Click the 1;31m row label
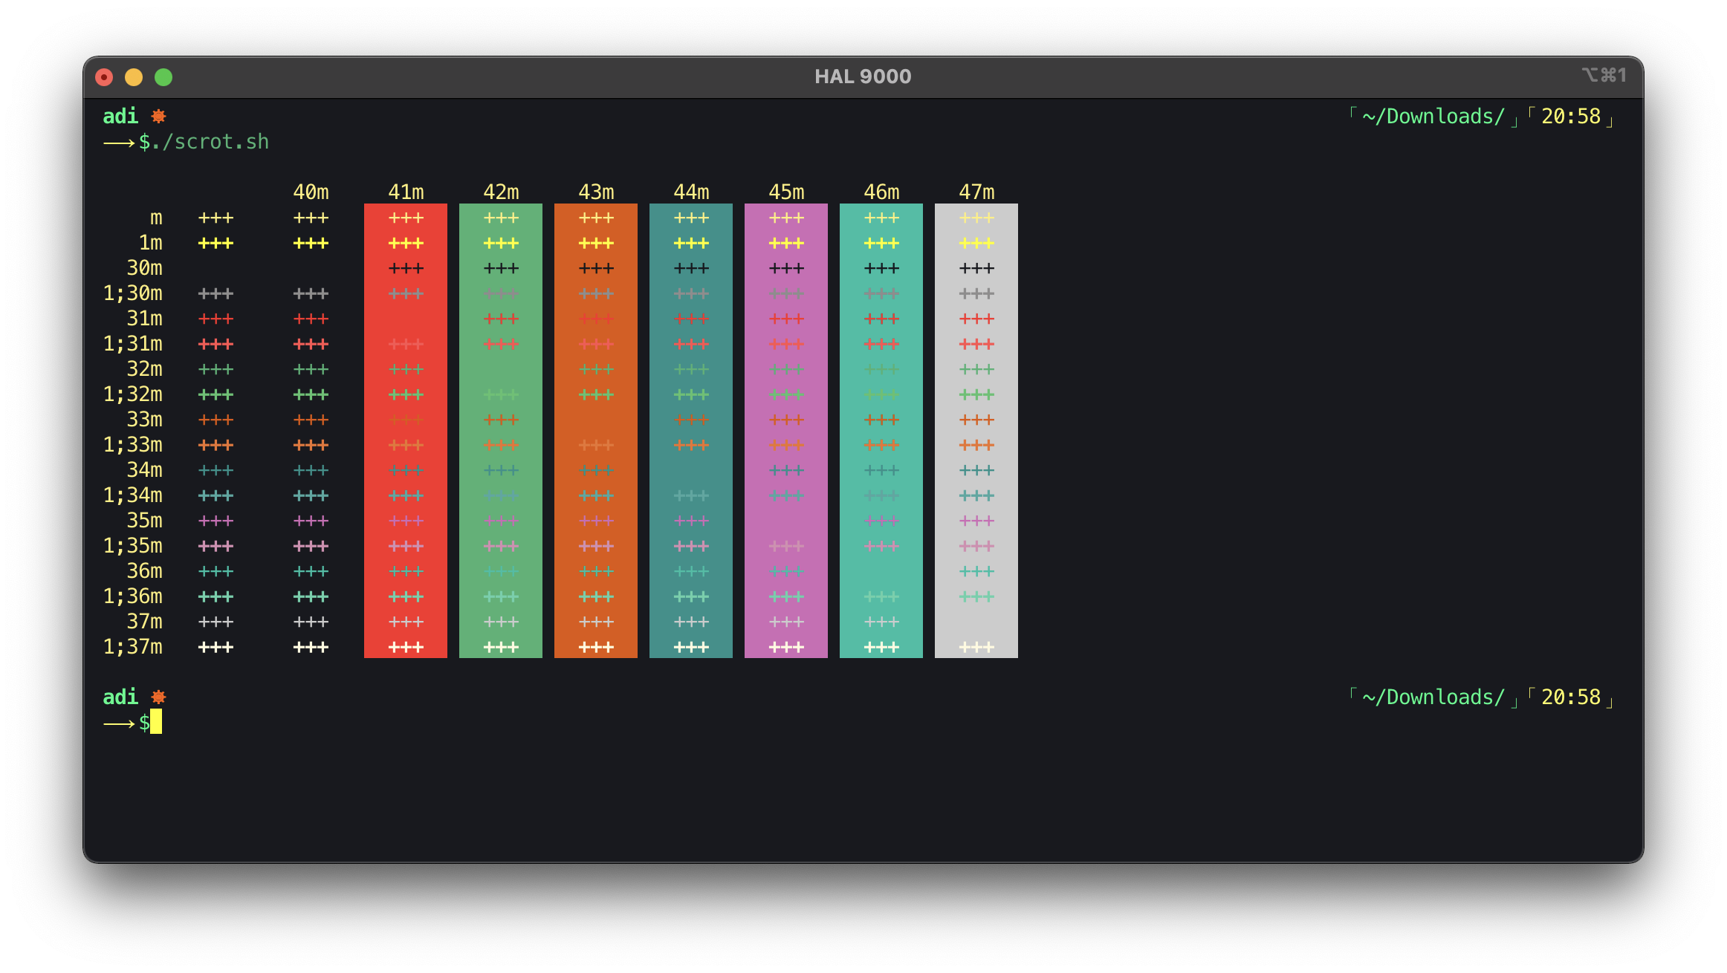 (x=132, y=344)
